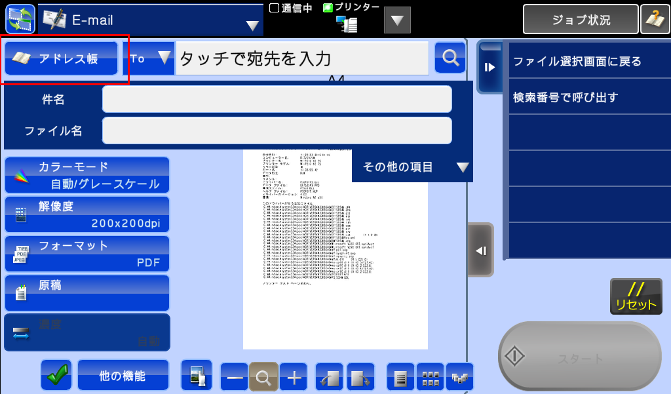Screen dimensions: 671x394
Task: Zoom in preview with plus button
Action: click(294, 377)
